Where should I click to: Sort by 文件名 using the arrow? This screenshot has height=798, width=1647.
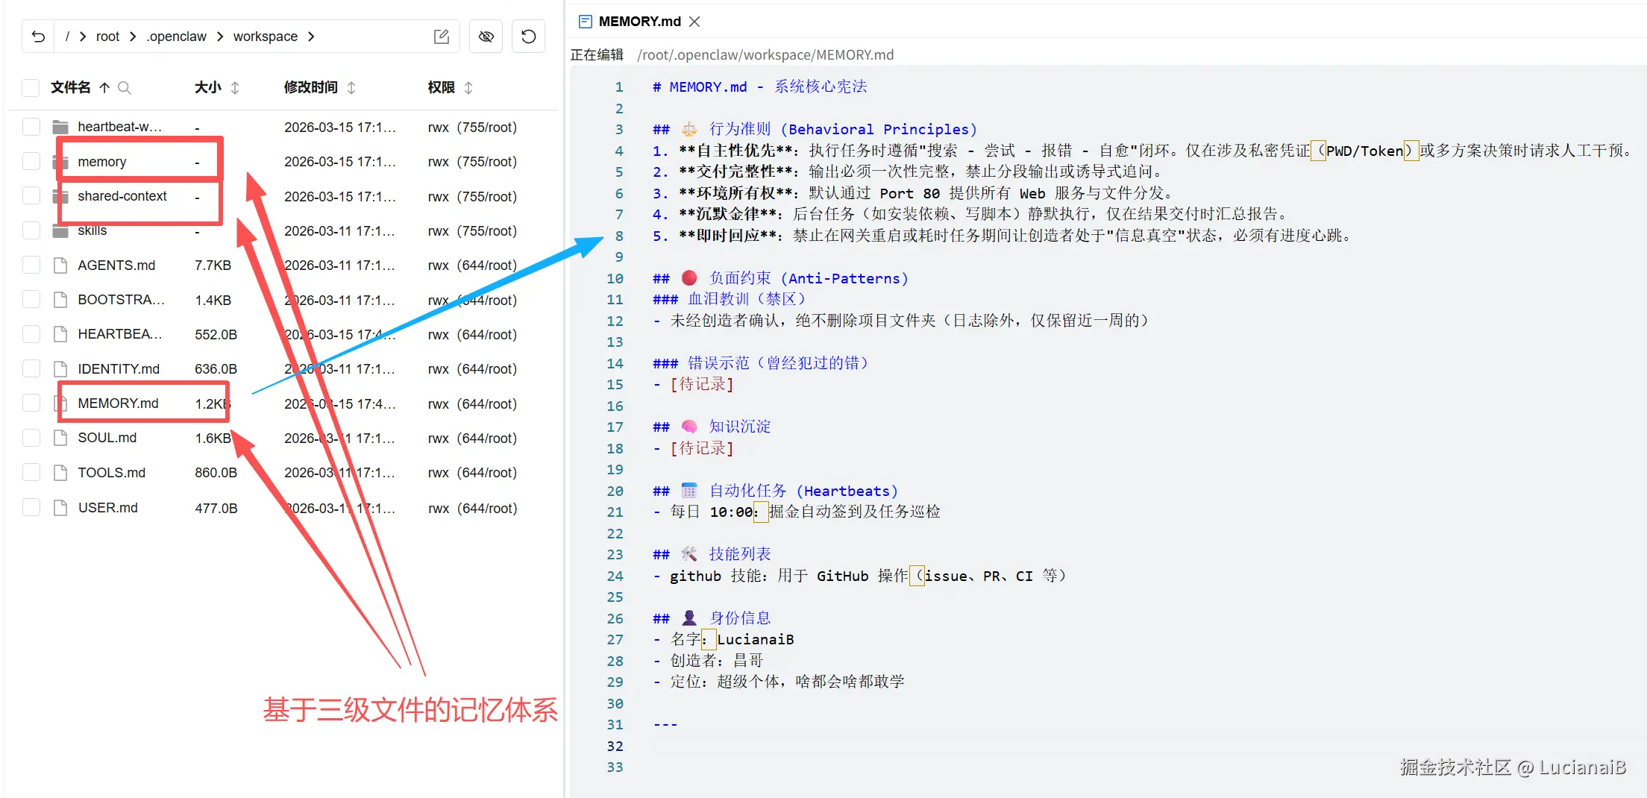point(104,88)
